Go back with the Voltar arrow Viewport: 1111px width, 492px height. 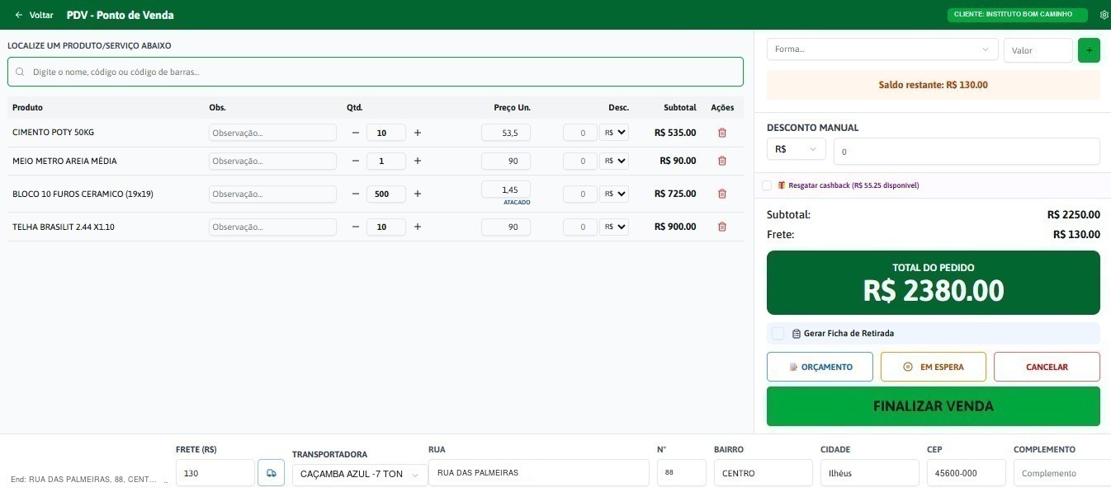pos(34,15)
